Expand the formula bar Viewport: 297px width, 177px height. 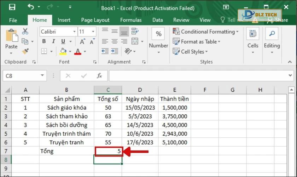[x=290, y=75]
